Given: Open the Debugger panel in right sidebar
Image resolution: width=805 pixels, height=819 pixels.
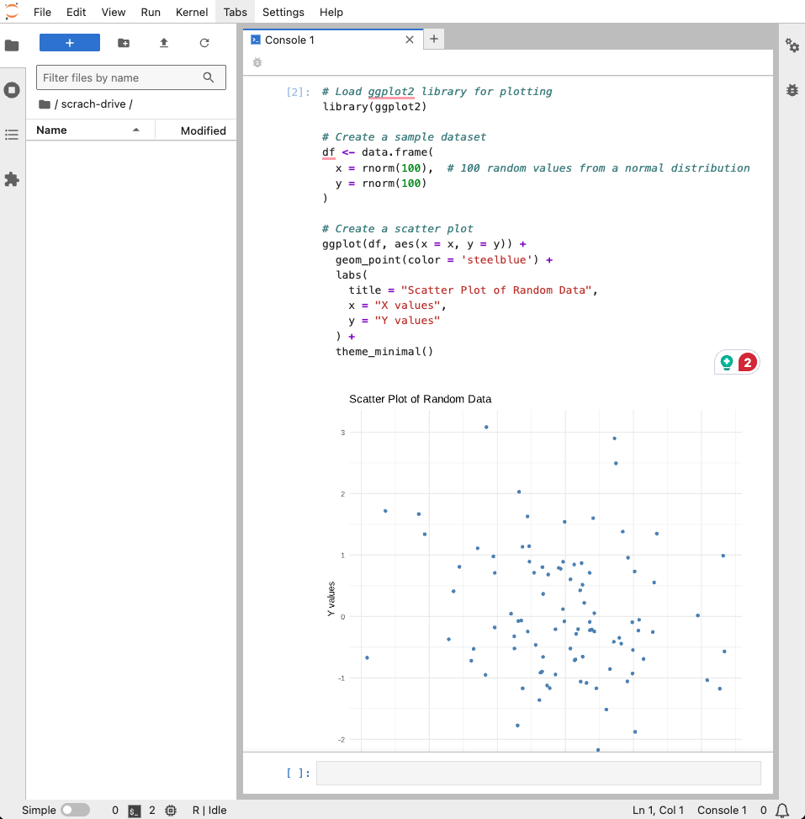Looking at the screenshot, I should (792, 90).
